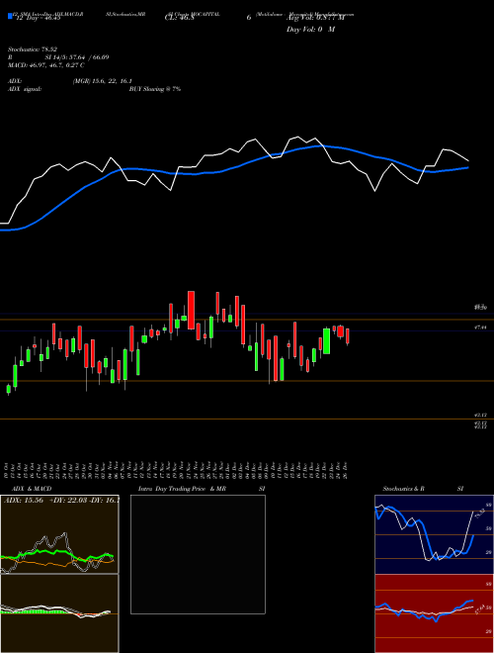494x653 pixels.
Task: Click the top '42.12' price axis label
Action: coord(480,416)
